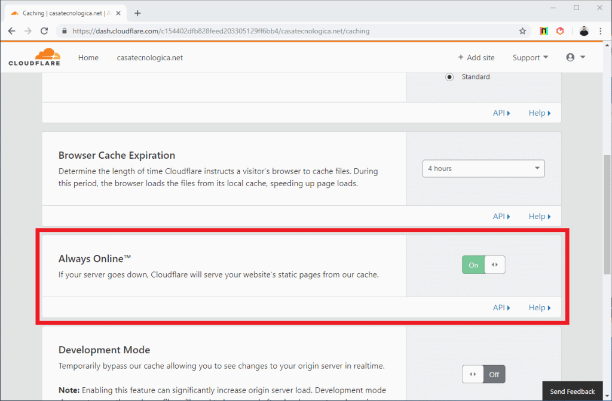Click the account person icon in Cloudflare header
This screenshot has width=612, height=401.
(x=571, y=57)
